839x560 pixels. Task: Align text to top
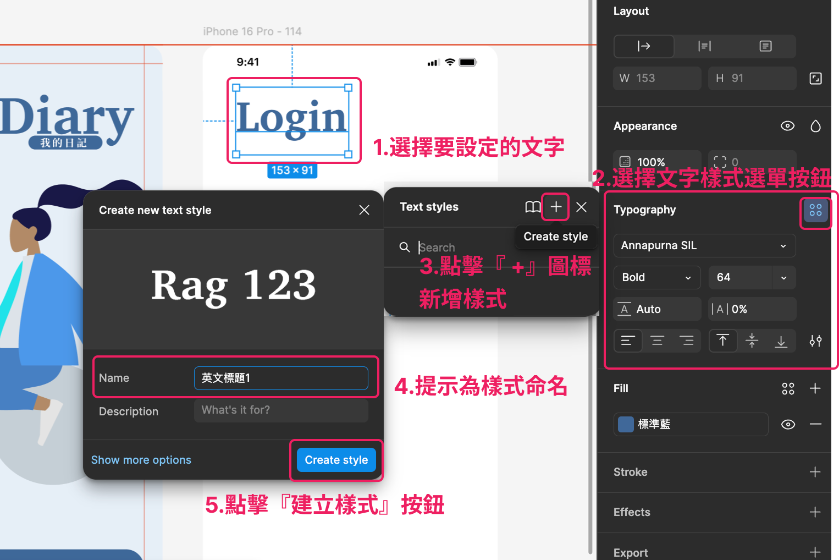(x=722, y=341)
